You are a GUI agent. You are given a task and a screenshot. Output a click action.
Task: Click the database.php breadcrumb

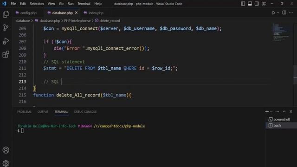[50, 20]
